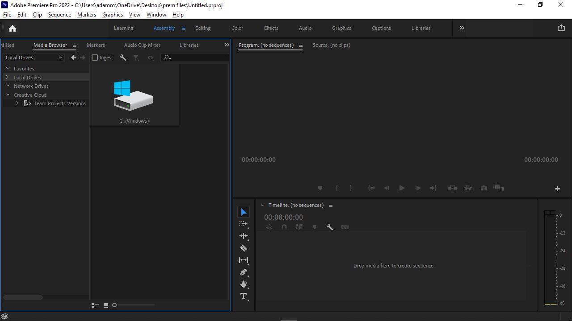Open the Home screen
This screenshot has height=321, width=572.
click(13, 29)
